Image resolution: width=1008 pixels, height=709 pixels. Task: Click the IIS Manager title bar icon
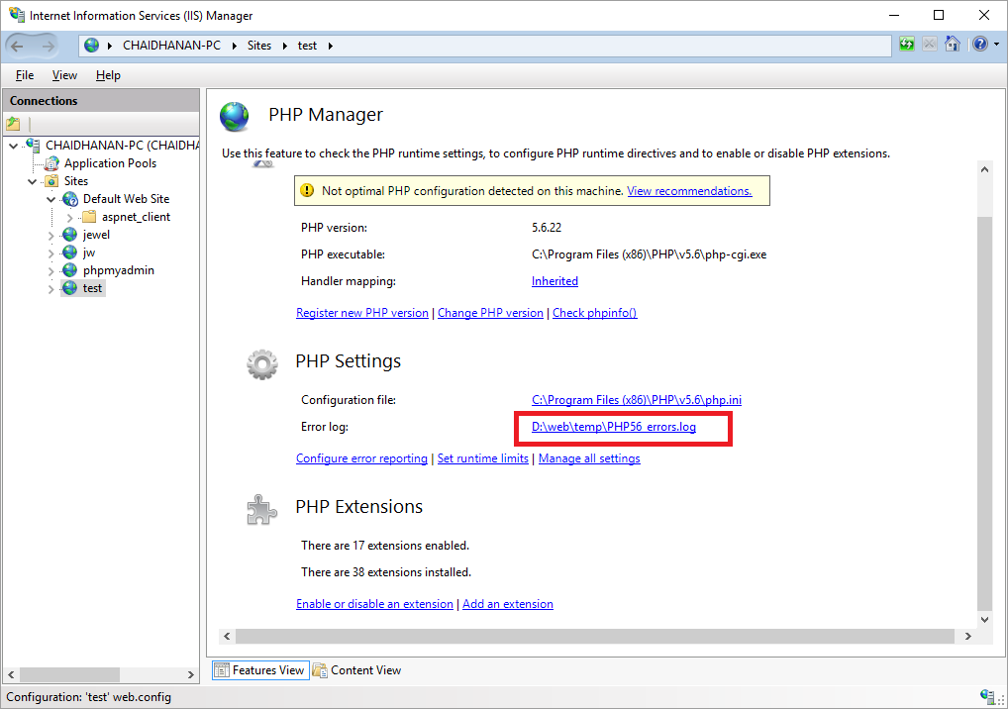coord(16,14)
